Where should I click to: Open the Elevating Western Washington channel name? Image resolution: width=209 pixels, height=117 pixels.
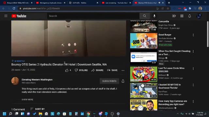[x=37, y=80]
